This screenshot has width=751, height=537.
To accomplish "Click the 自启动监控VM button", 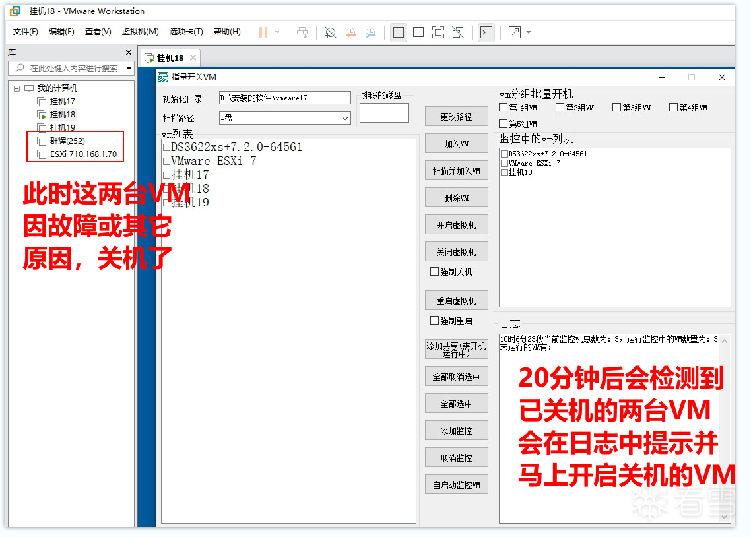I will (457, 485).
